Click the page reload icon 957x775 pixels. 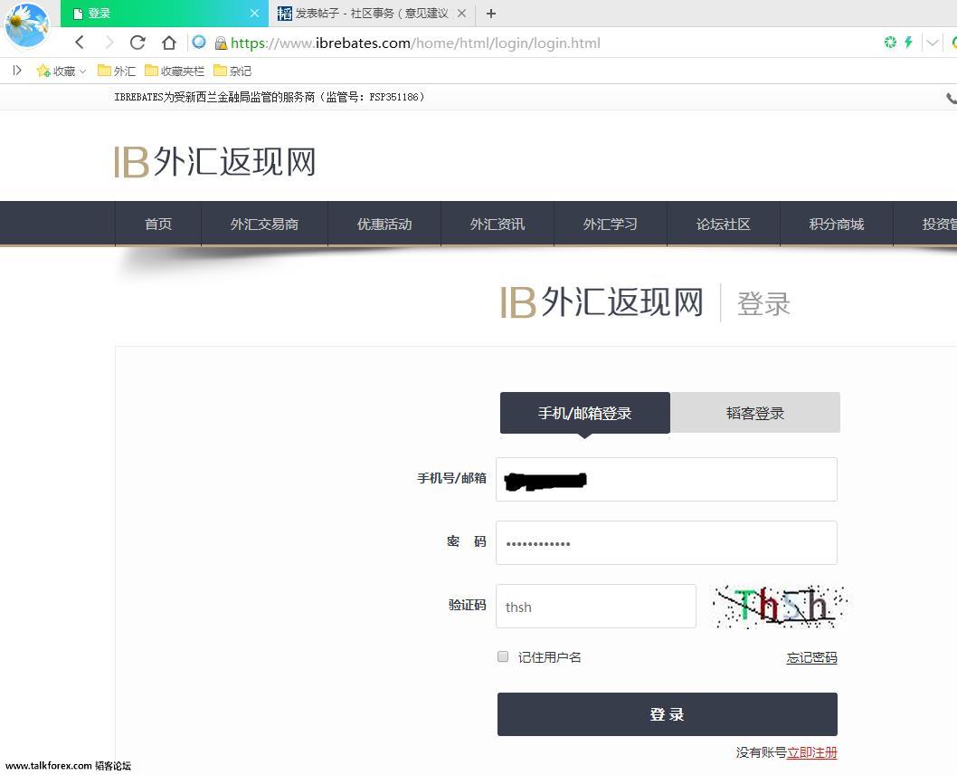click(x=137, y=43)
